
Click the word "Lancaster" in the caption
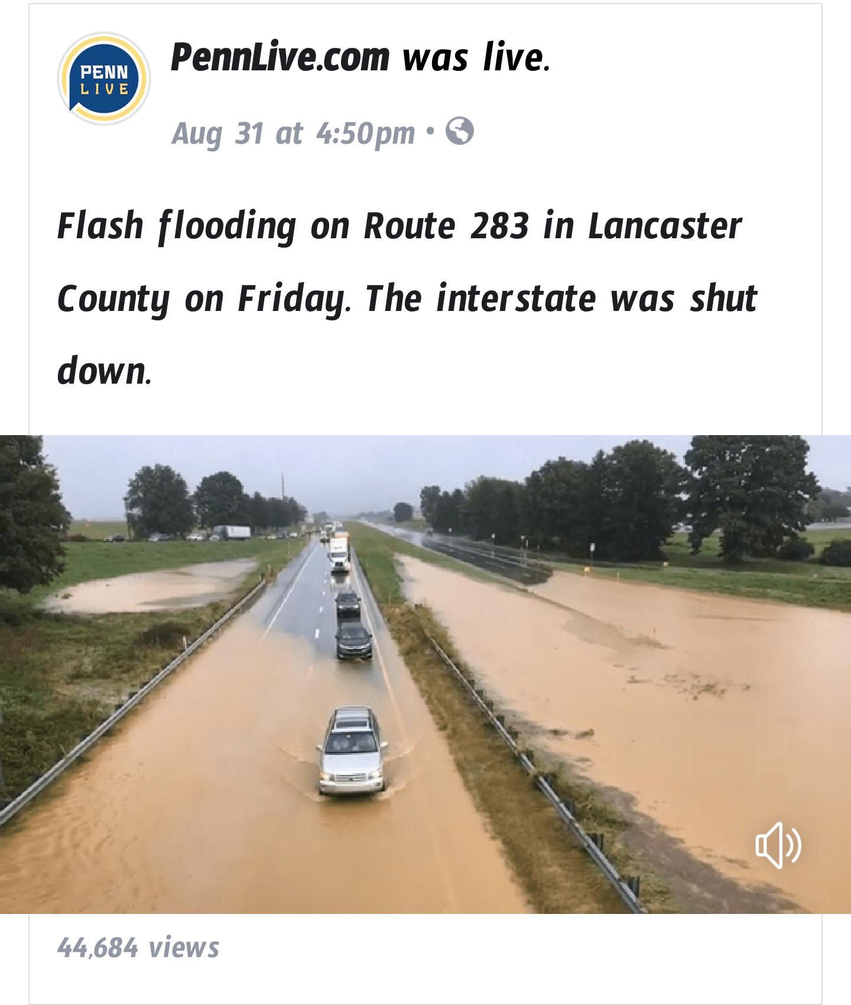click(664, 226)
